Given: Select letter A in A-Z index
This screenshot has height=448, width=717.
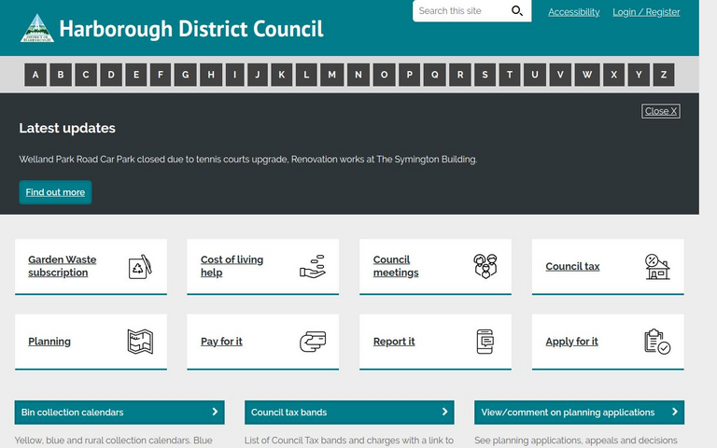Looking at the screenshot, I should tap(35, 75).
